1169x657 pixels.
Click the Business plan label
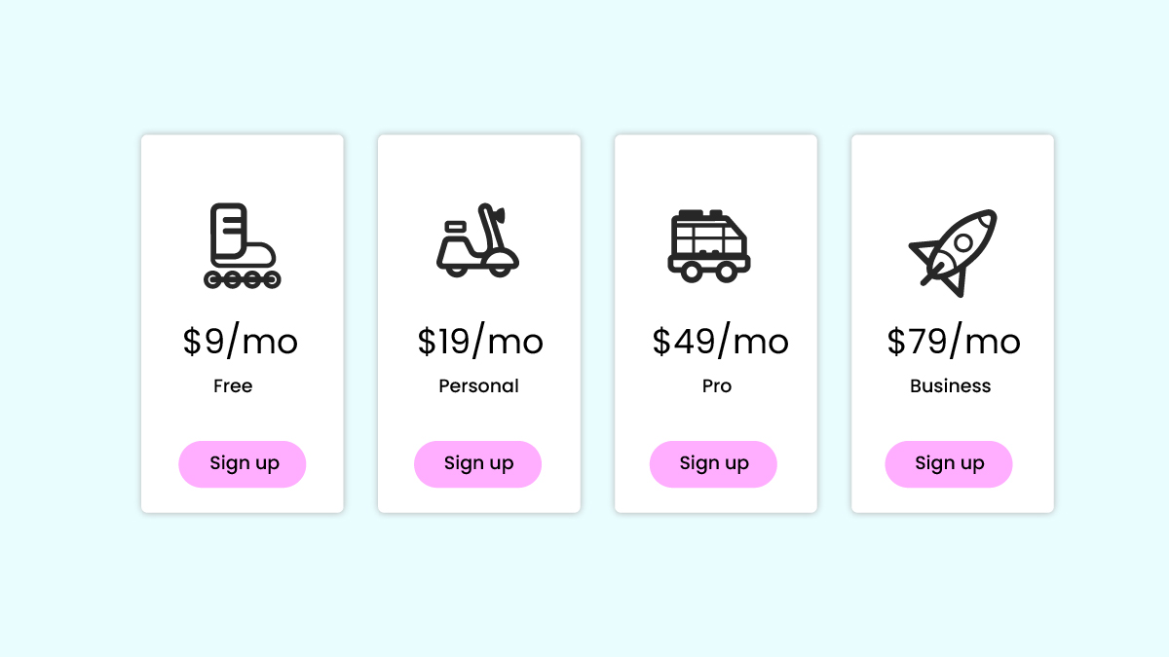pos(951,386)
